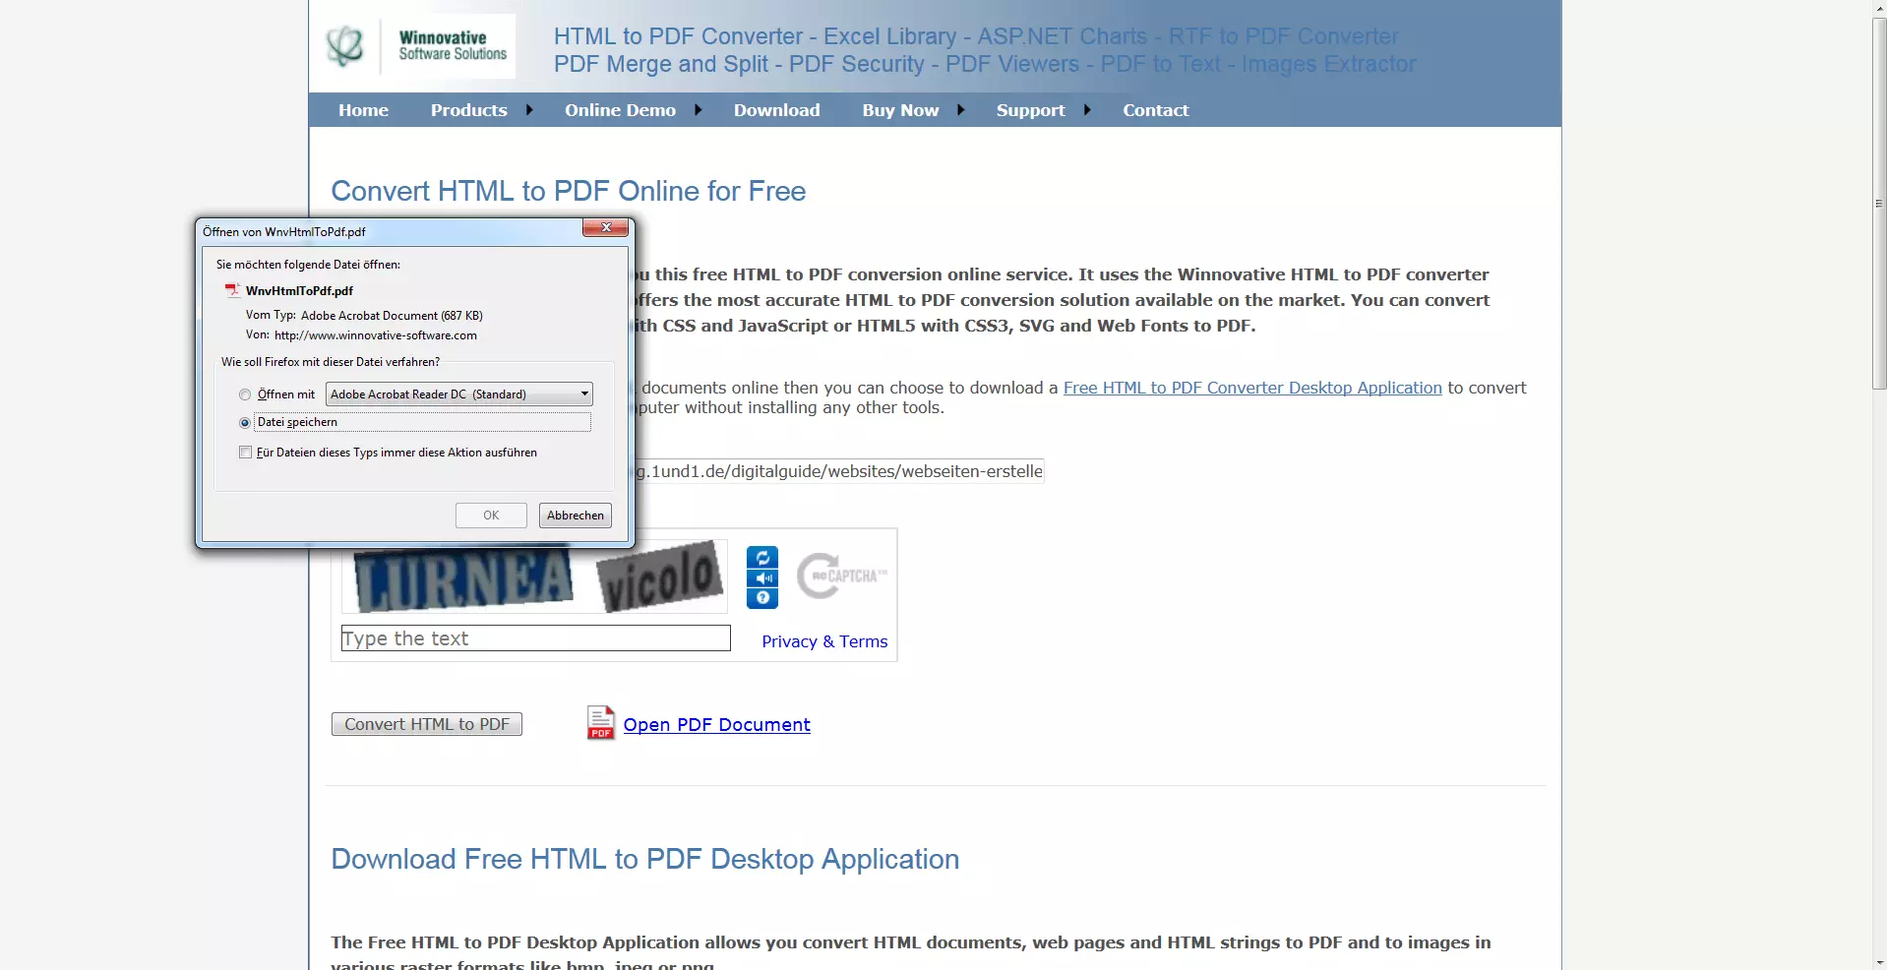Click the banner headline 'HTML to PDF Converter - Excel Library'
The width and height of the screenshot is (1887, 970).
coord(755,36)
